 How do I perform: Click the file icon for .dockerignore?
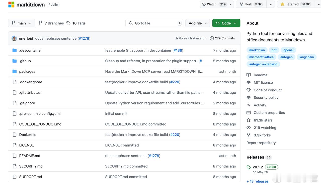tap(15, 82)
